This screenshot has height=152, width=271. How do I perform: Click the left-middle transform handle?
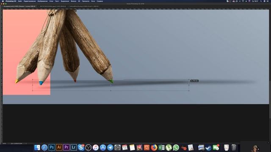tap(33, 85)
